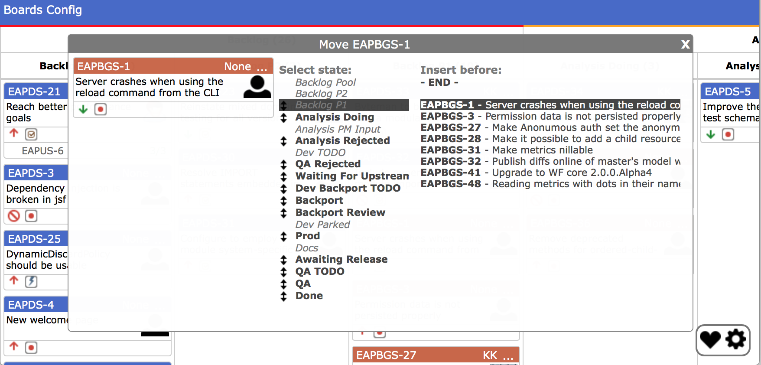
Task: Move issue to Awaiting Release state
Action: [341, 259]
